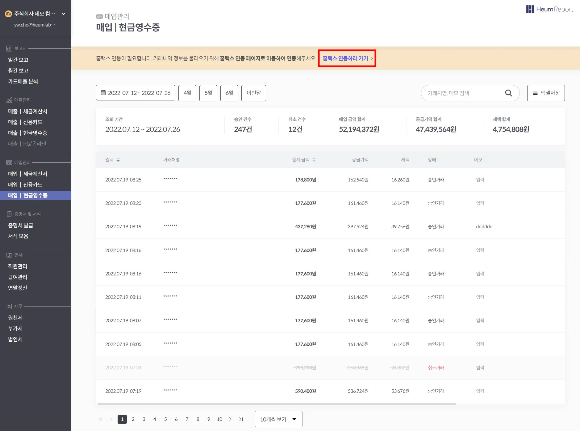
Task: Go to 매출 | 현금영수증 menu
Action: click(x=28, y=133)
